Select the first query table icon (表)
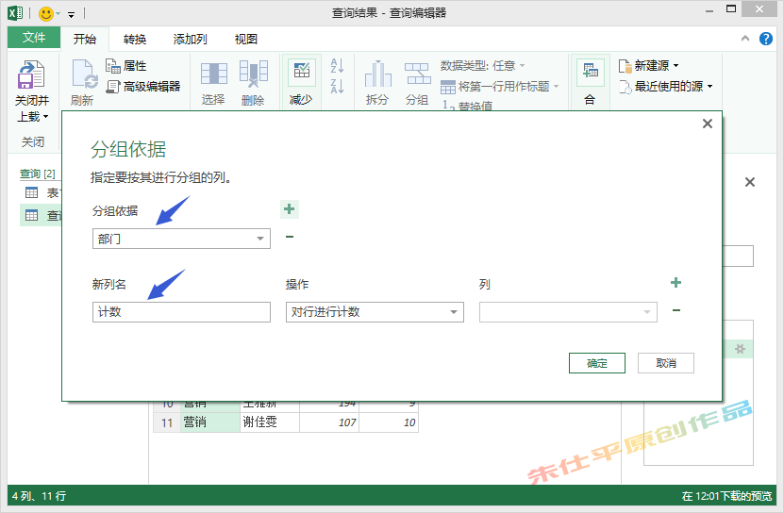The width and height of the screenshot is (784, 513). pyautogui.click(x=31, y=192)
